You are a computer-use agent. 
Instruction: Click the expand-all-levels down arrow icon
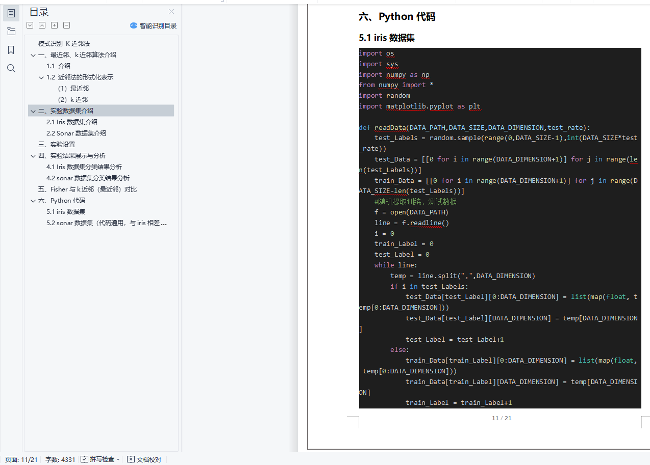[30, 25]
